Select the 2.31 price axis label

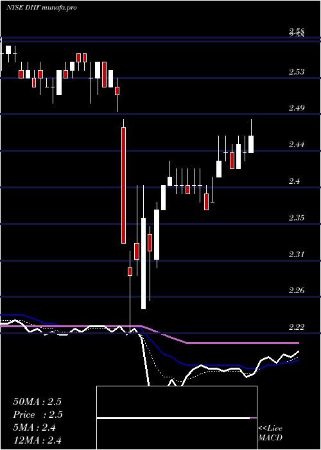[297, 255]
